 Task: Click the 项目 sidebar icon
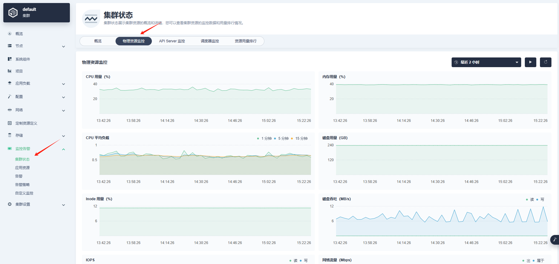10,71
